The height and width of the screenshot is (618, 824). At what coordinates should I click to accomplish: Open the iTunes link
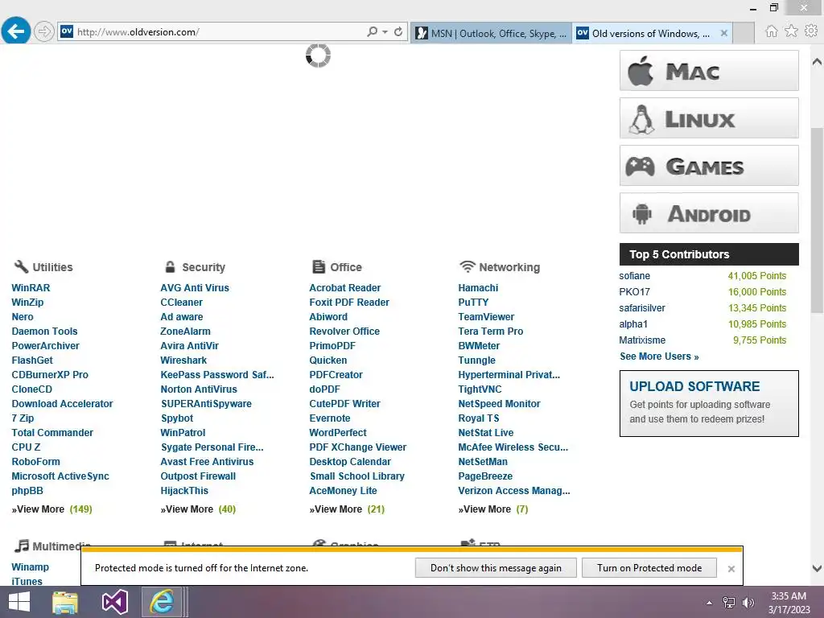point(27,582)
